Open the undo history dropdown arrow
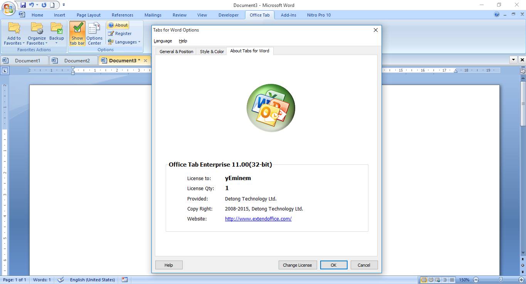Viewport: 526px width, 284px height. tap(37, 5)
